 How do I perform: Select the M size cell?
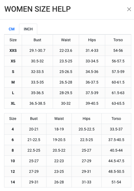(13, 82)
